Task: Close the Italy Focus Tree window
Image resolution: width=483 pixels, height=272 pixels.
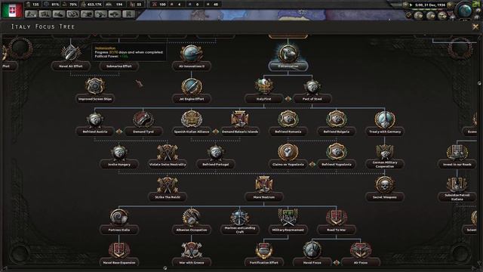Action: pyautogui.click(x=475, y=27)
